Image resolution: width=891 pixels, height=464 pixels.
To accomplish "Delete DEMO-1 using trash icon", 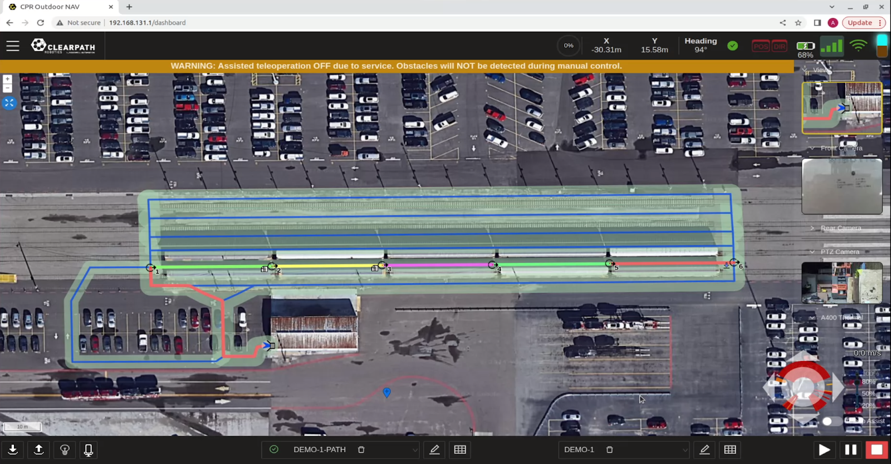I will coord(610,450).
